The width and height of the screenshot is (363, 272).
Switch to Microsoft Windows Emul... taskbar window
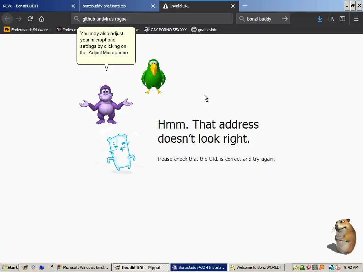pyautogui.click(x=83, y=267)
